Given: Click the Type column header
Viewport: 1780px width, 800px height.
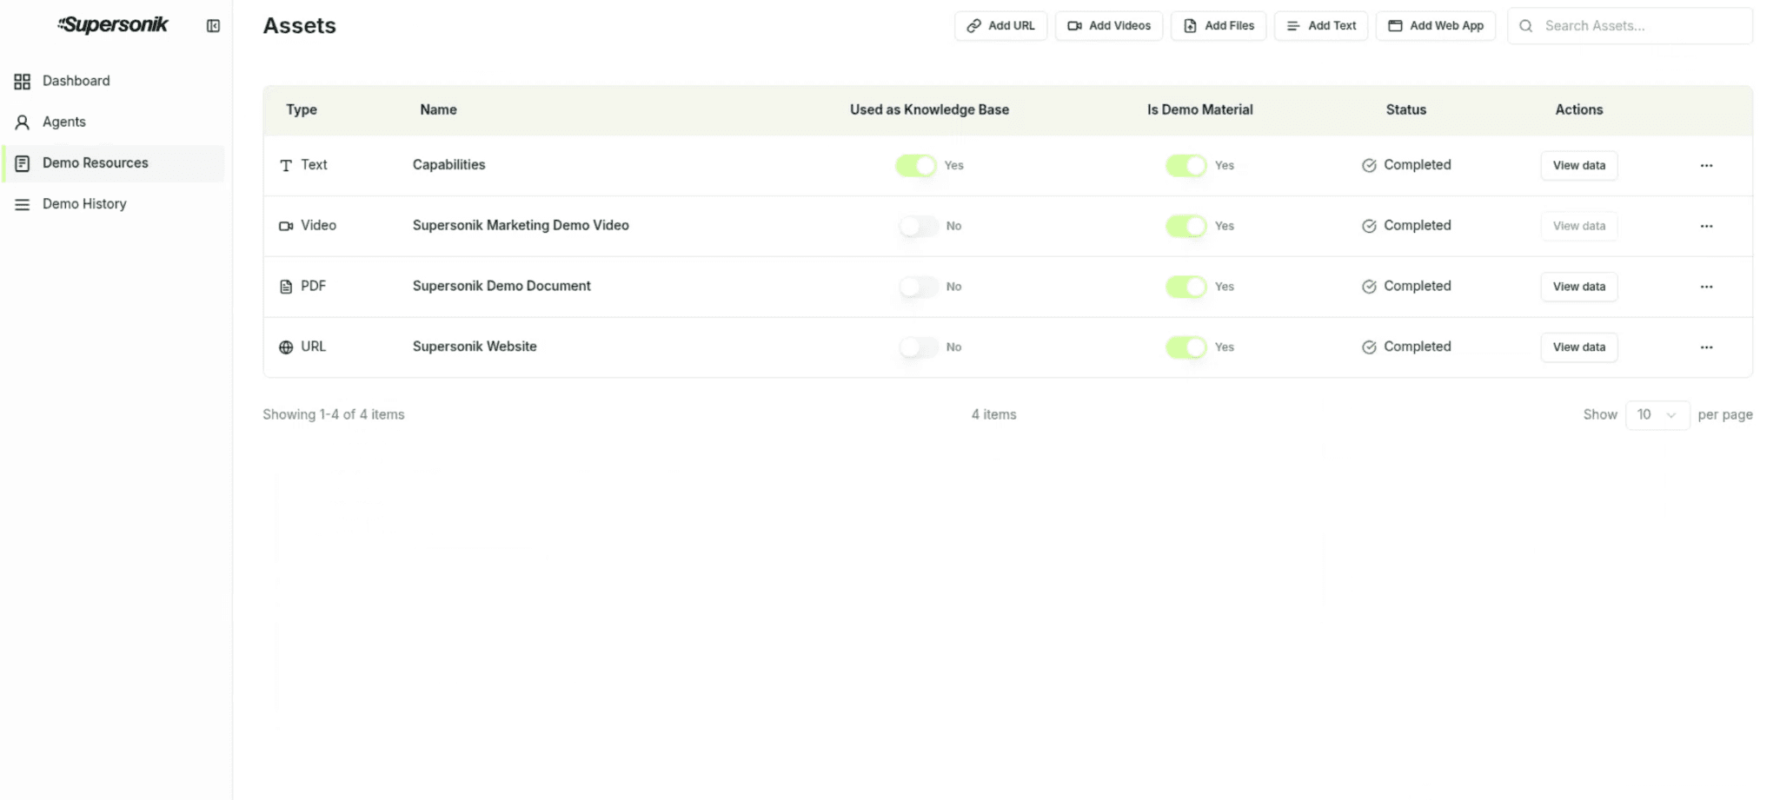Looking at the screenshot, I should click(x=302, y=110).
